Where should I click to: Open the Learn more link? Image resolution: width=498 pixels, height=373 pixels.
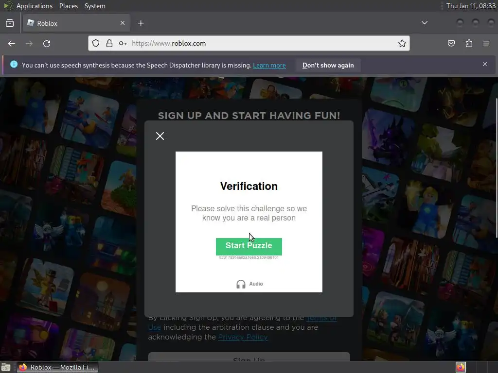pos(269,66)
